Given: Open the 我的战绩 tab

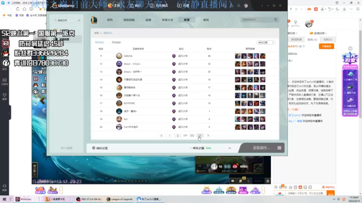Looking at the screenshot, I should coord(129,20).
